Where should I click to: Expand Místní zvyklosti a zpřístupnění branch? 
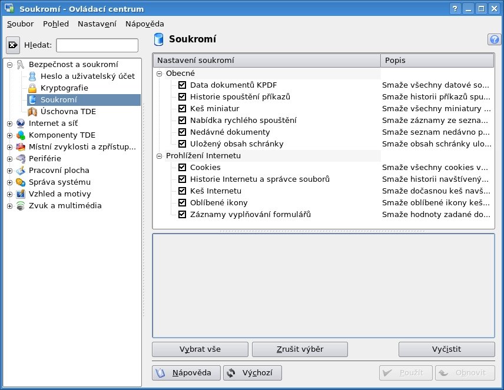(9, 147)
